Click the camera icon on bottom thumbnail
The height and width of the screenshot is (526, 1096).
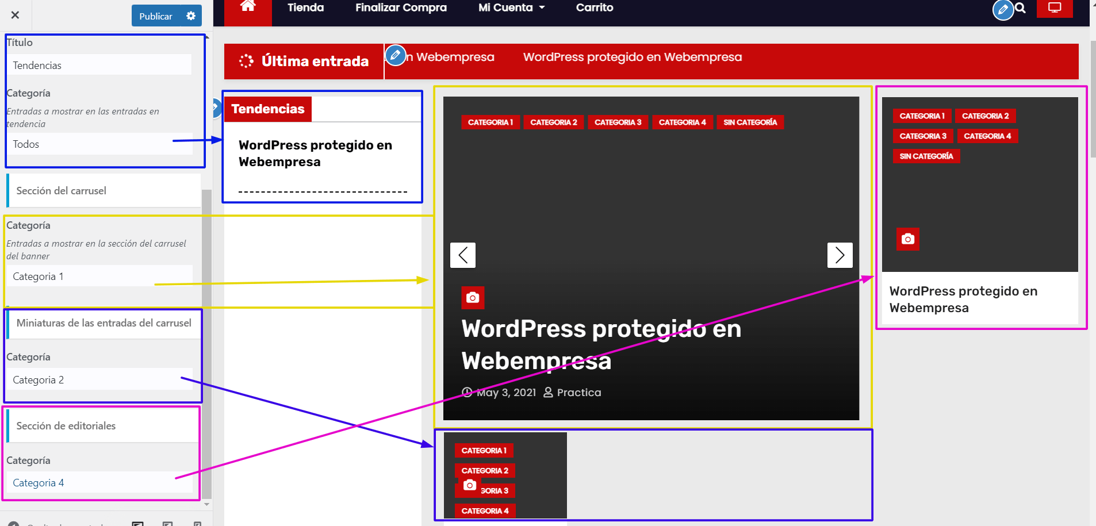pos(470,485)
